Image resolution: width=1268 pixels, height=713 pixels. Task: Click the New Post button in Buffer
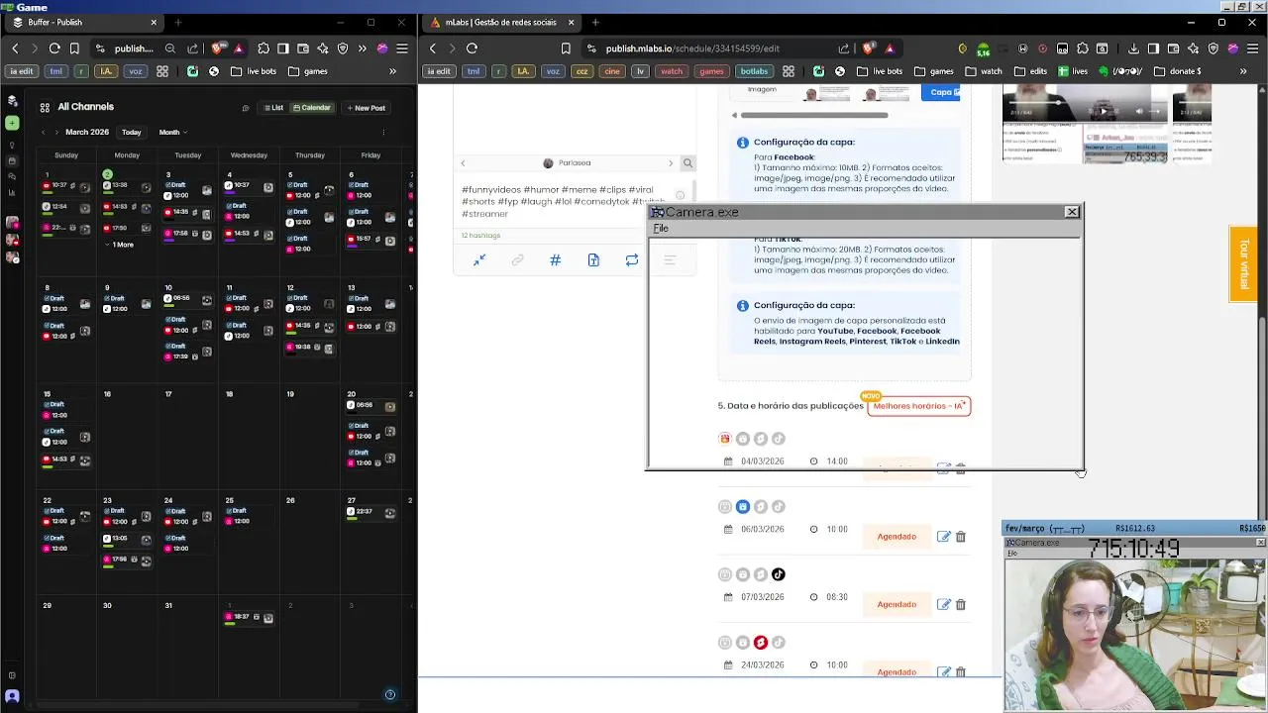[x=366, y=108]
